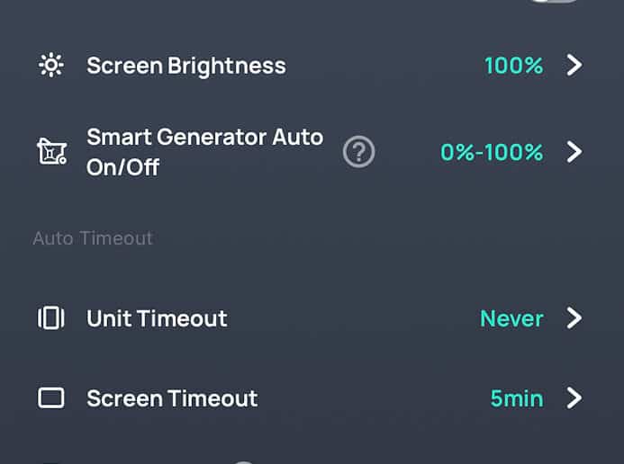This screenshot has height=464, width=624.
Task: Click the Screen Timeout rectangle icon
Action: tap(51, 398)
